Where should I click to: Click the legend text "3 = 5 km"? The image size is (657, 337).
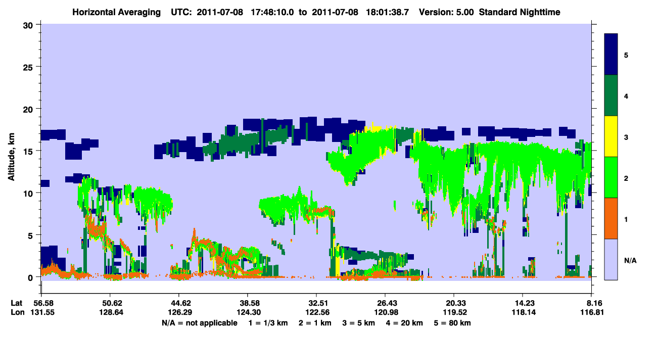[359, 323]
